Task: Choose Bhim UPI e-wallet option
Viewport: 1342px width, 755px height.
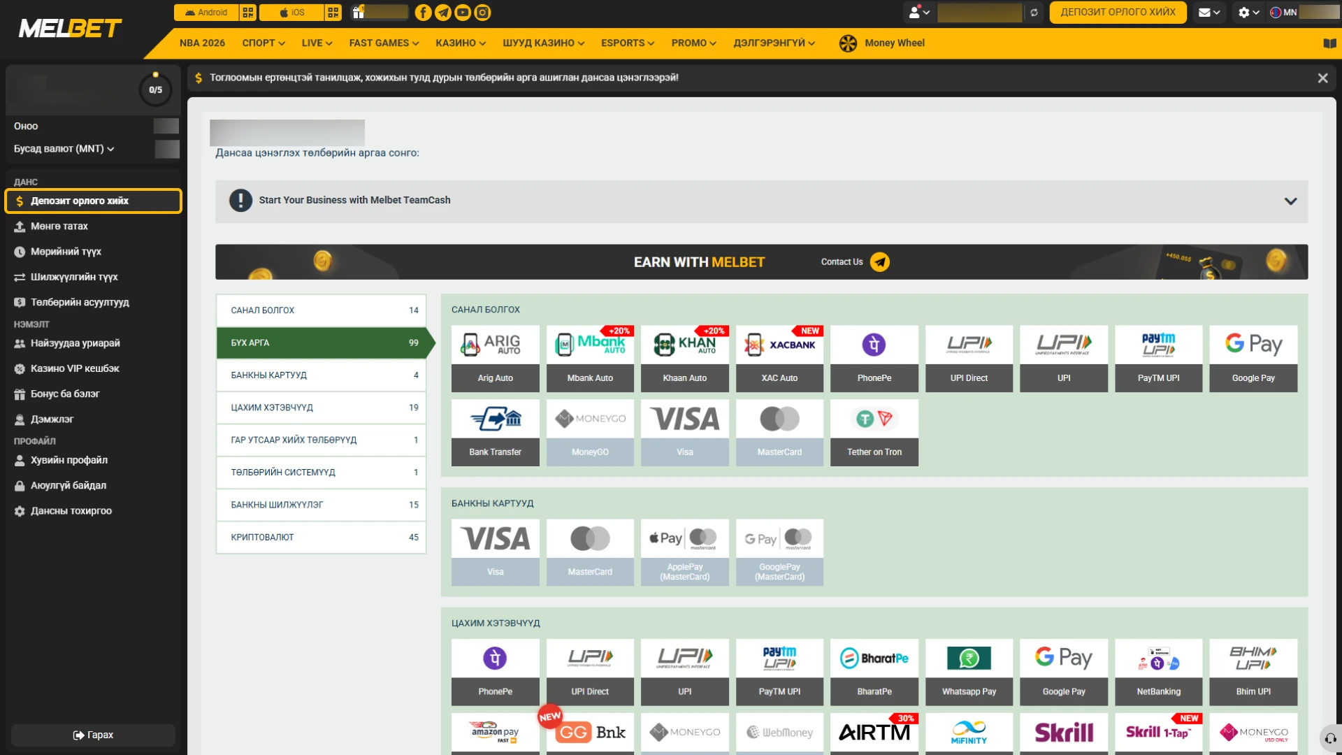Action: coord(1253,672)
